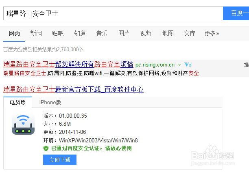Click the size value 6.8M
The width and height of the screenshot is (249, 172).
tap(65, 124)
